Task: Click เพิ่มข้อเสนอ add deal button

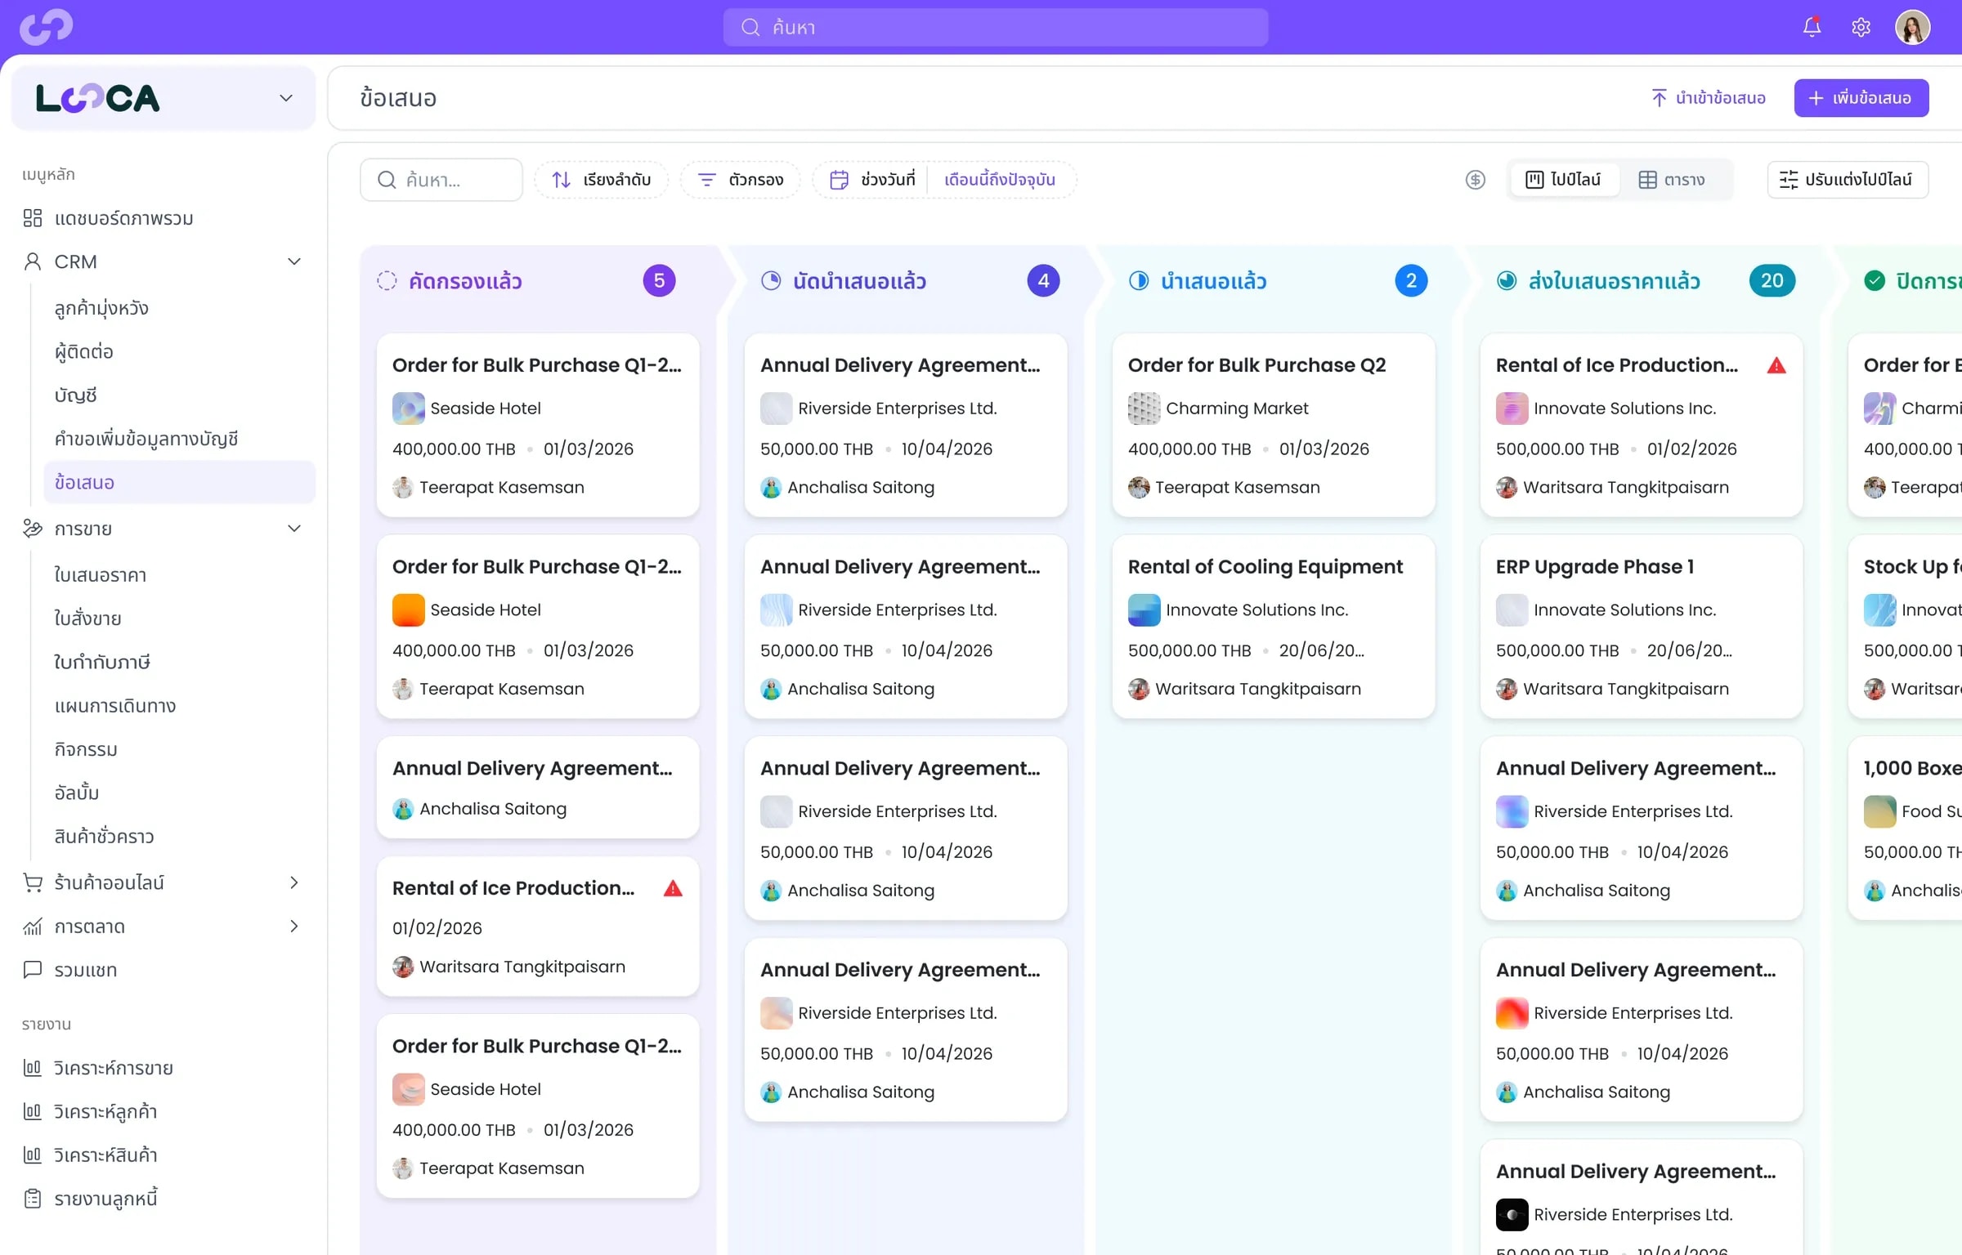Action: tap(1861, 98)
